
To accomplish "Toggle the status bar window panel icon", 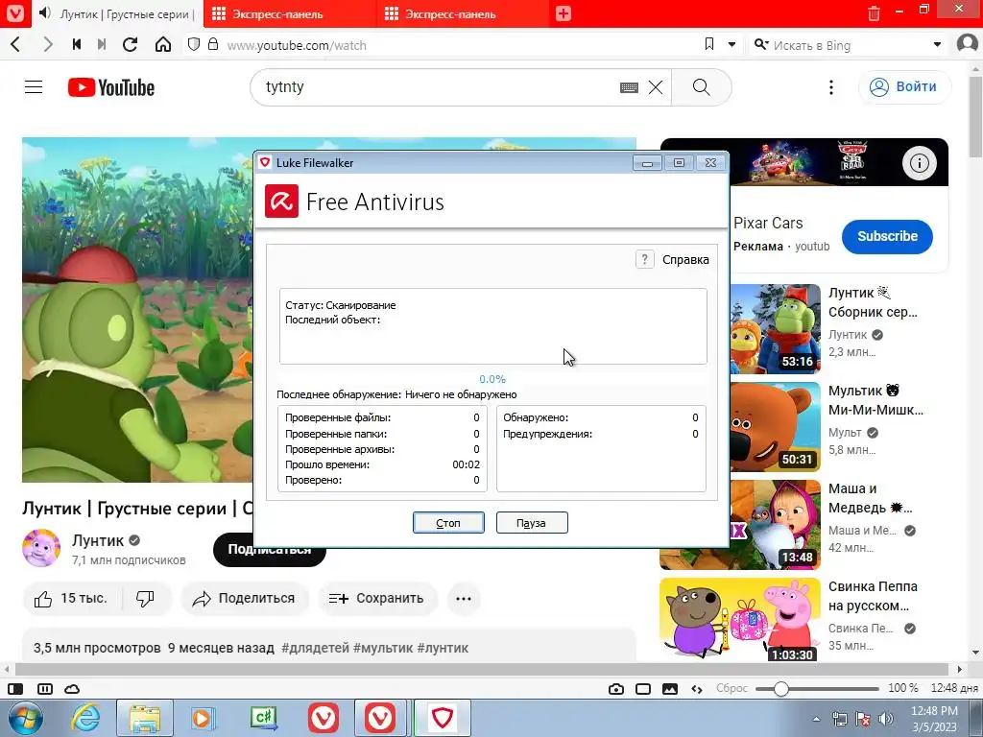I will point(643,689).
